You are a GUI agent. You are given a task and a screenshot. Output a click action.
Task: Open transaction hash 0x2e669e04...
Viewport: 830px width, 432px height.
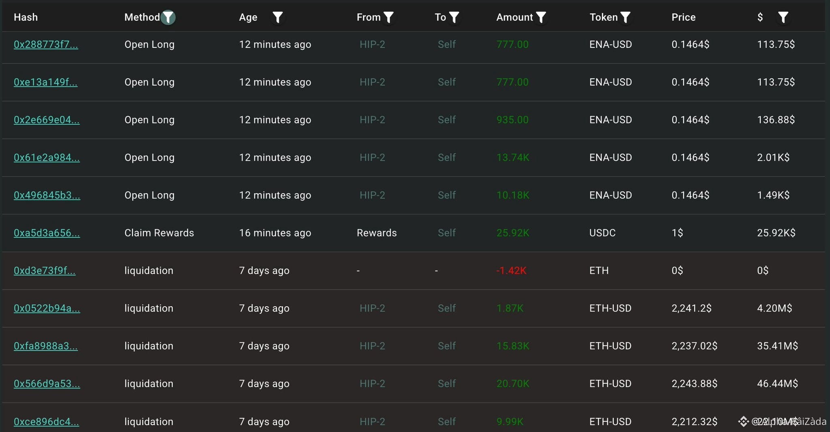47,120
